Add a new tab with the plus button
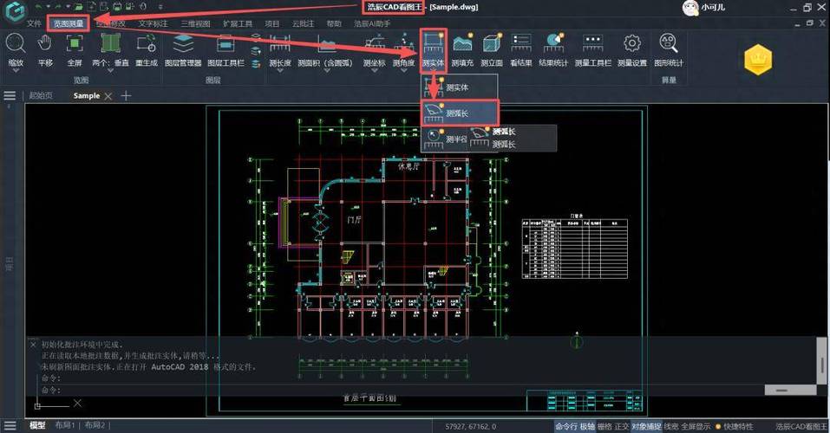The image size is (830, 433). pos(126,96)
